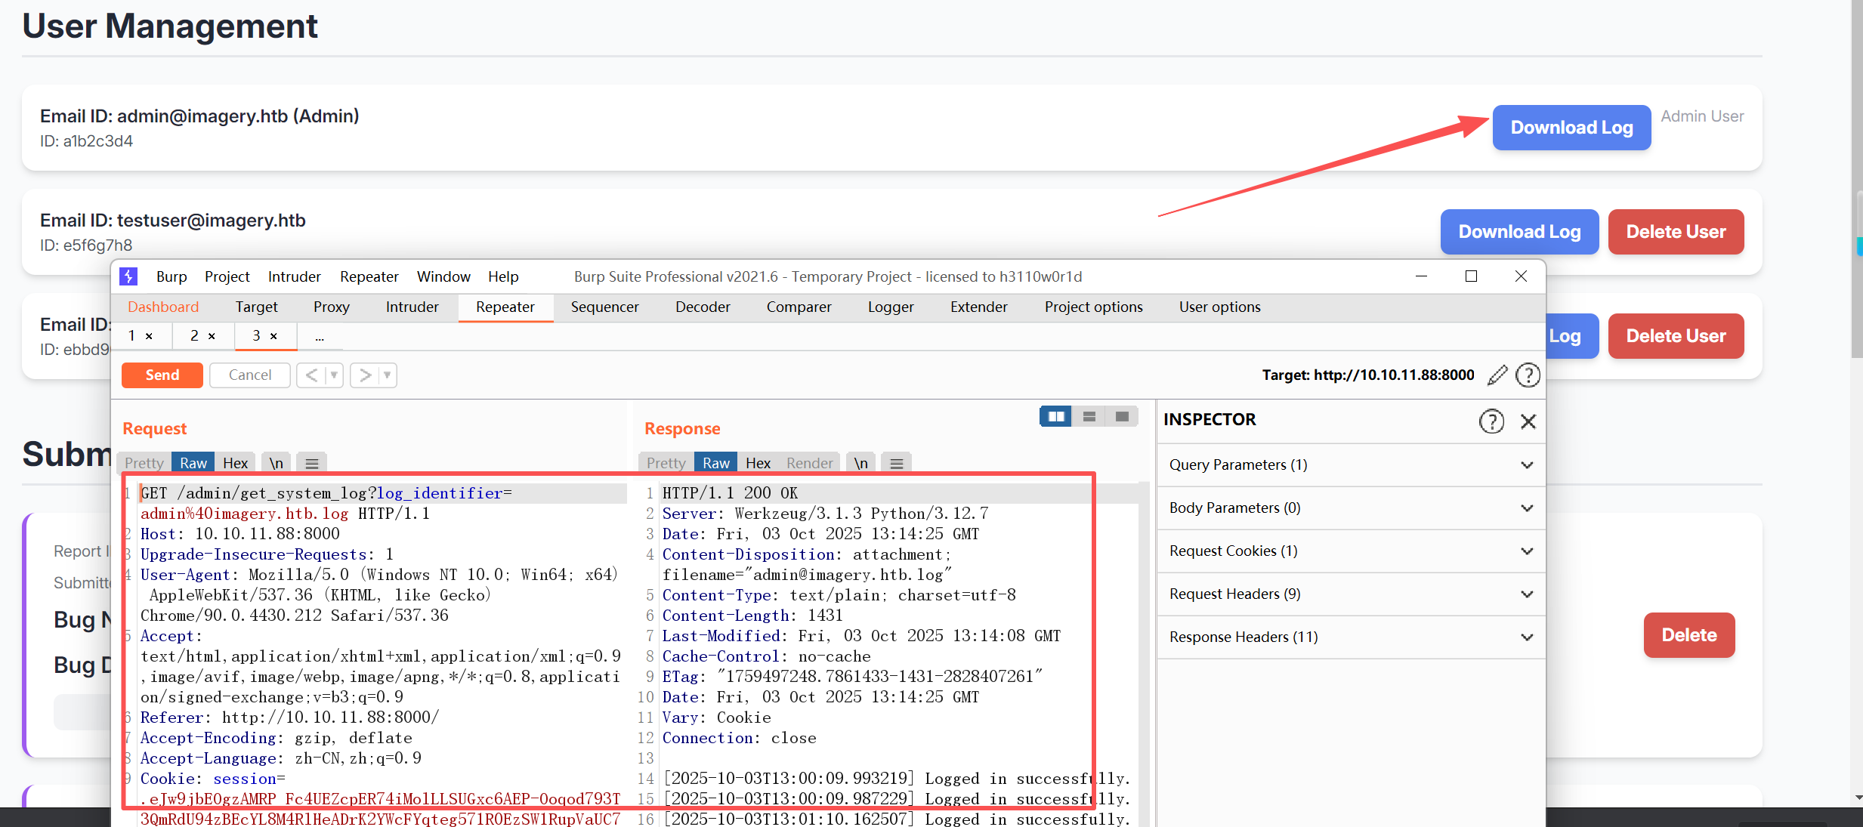The image size is (1863, 827).
Task: Open Repeater help question mark icon
Action: pyautogui.click(x=1528, y=375)
